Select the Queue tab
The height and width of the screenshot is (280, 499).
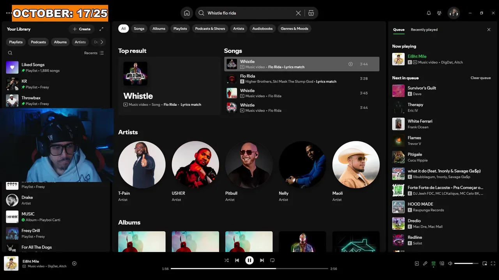coord(399,30)
